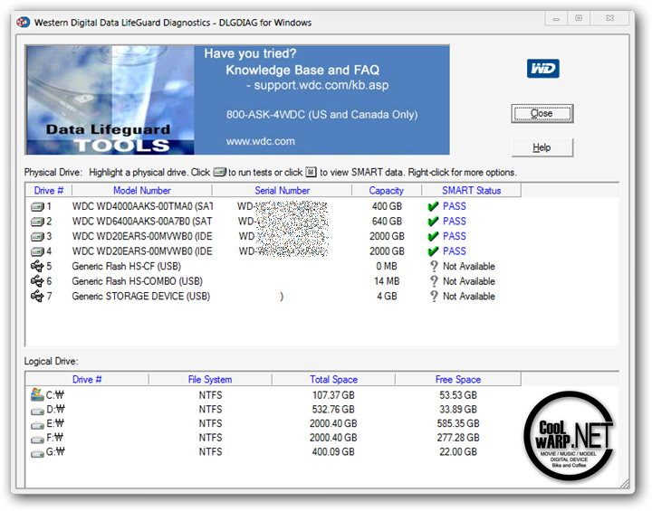Viewport: 652px width, 511px height.
Task: Click the 640 GB capacity value
Action: [x=387, y=222]
